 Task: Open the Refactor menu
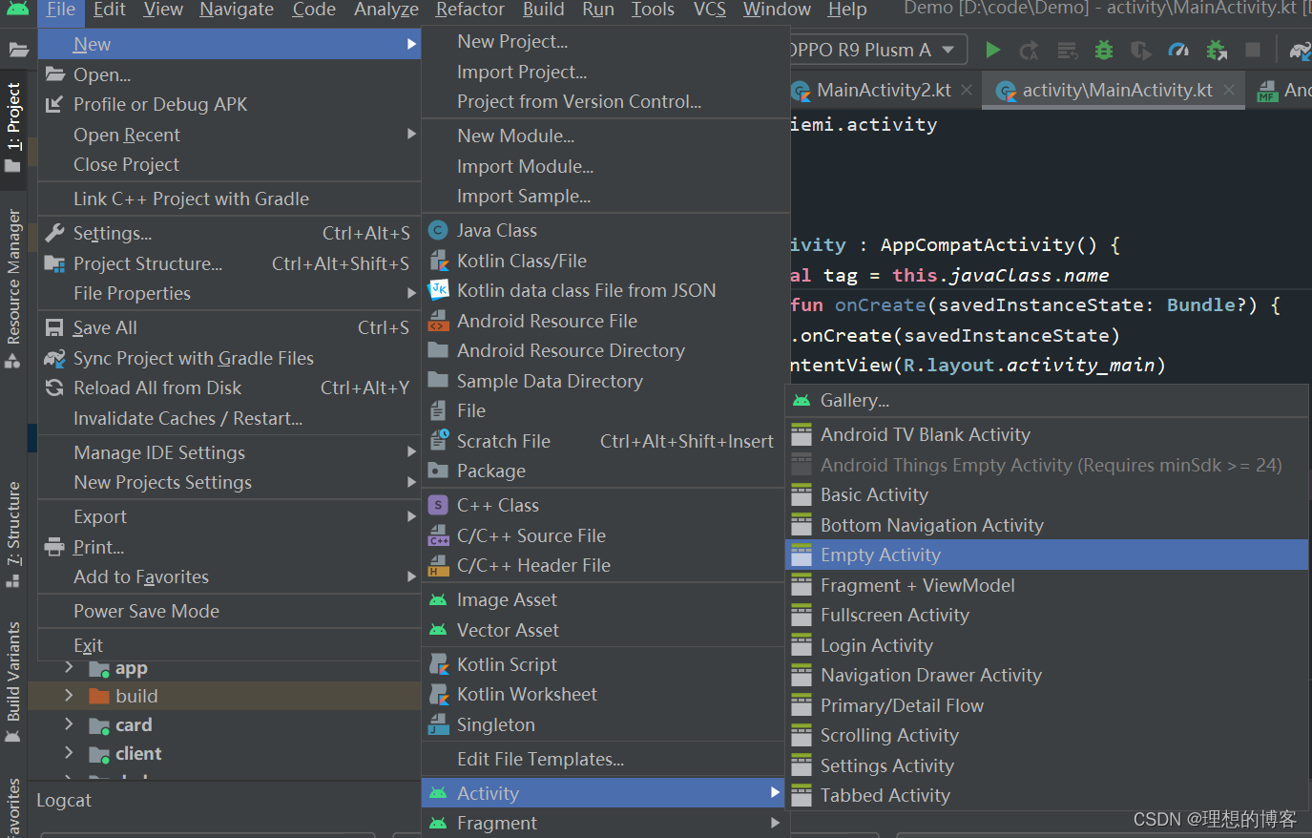click(x=470, y=10)
